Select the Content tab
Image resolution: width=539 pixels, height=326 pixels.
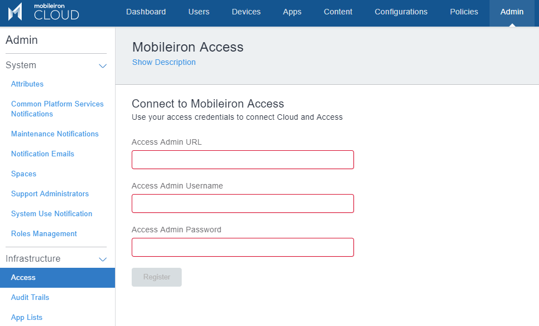(x=338, y=12)
